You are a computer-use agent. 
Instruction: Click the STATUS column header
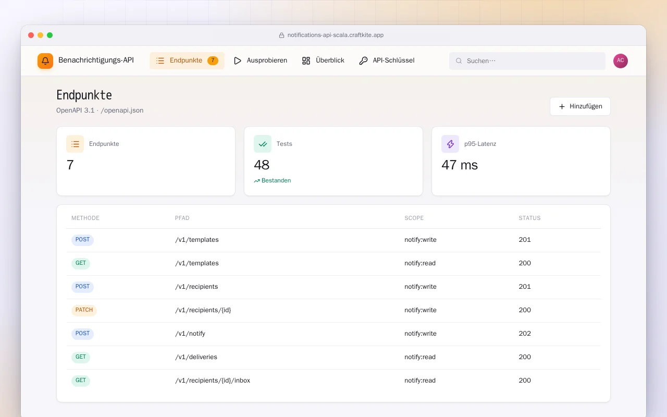(x=529, y=218)
